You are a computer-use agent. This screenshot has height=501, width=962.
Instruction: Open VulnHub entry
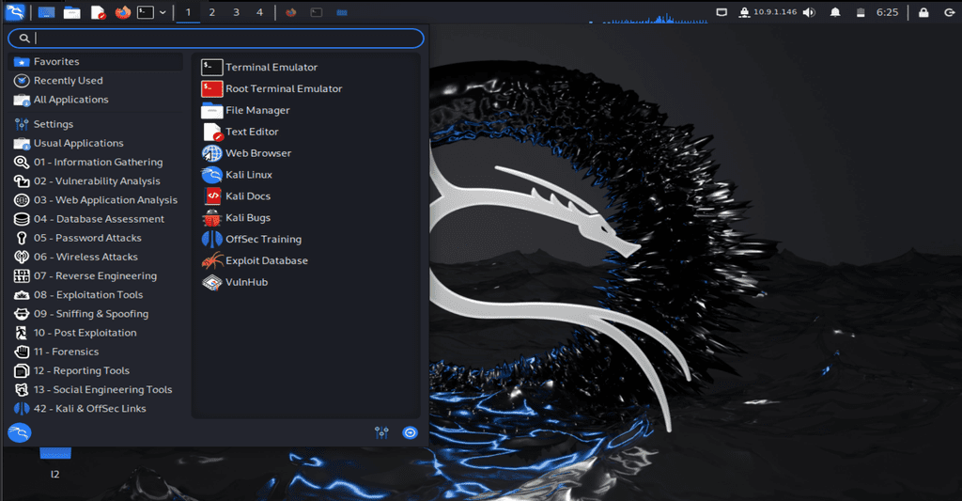(x=307, y=282)
